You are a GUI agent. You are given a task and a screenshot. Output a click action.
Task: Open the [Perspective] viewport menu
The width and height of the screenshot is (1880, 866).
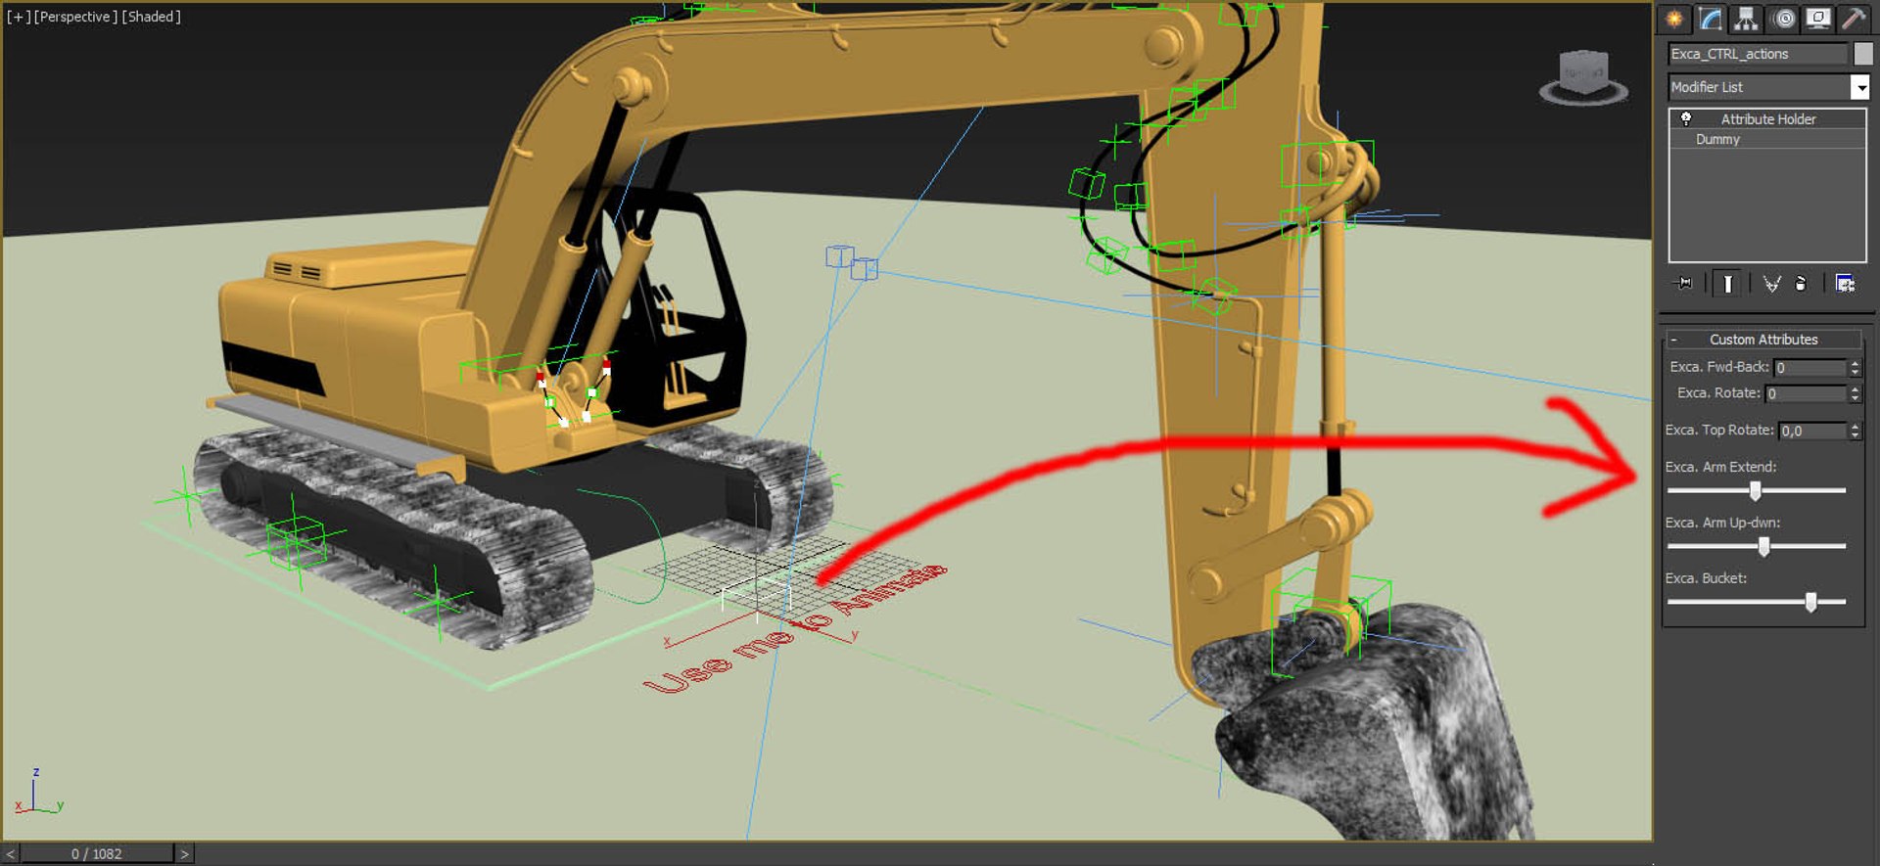[x=75, y=17]
